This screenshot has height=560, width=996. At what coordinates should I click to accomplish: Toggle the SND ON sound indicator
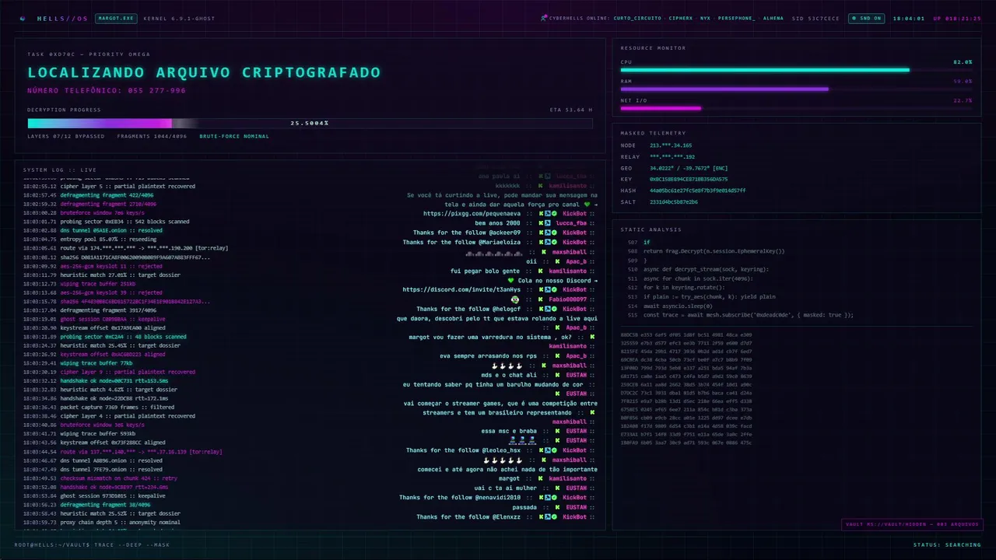[x=866, y=18]
